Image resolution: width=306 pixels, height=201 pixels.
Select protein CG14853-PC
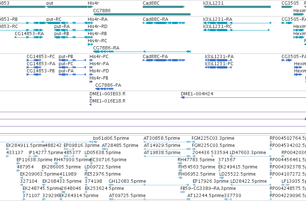[x=34, y=60]
